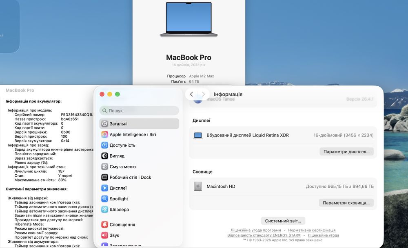Open the Робочий стіл і Dock icon
The width and height of the screenshot is (408, 248).
pyautogui.click(x=104, y=178)
